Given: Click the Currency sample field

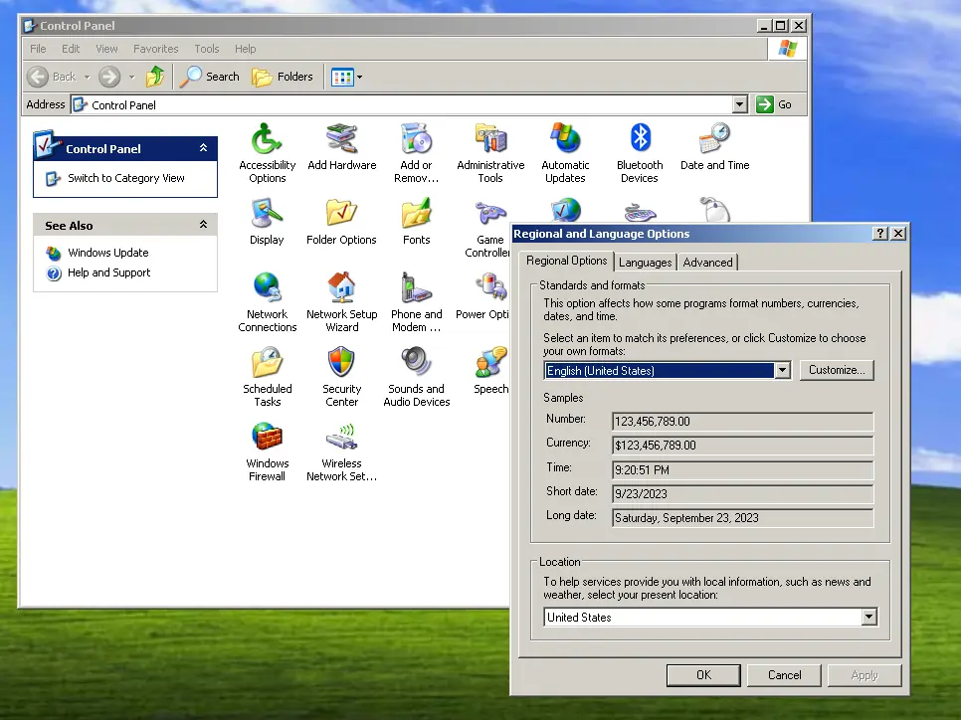Looking at the screenshot, I should click(743, 446).
